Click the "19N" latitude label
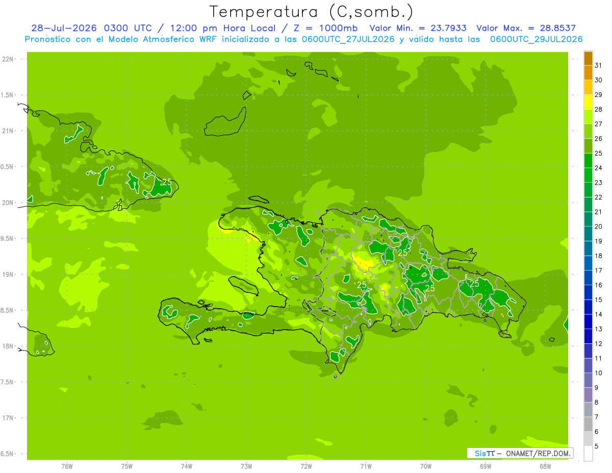 point(9,275)
